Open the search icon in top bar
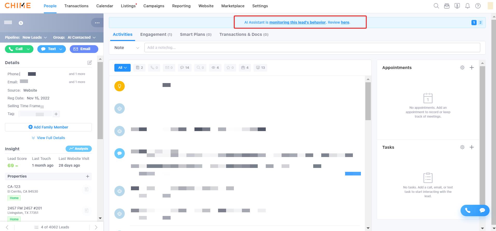496x231 pixels. pos(436,6)
